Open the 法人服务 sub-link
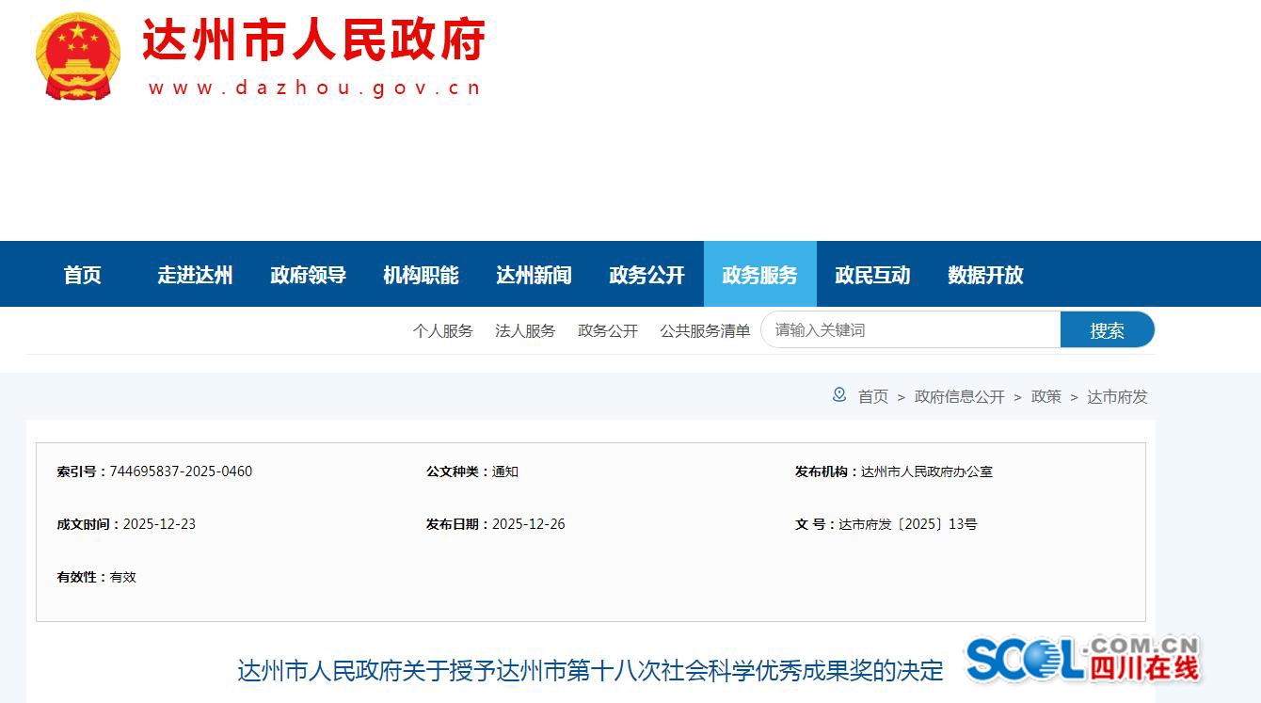 (x=525, y=331)
